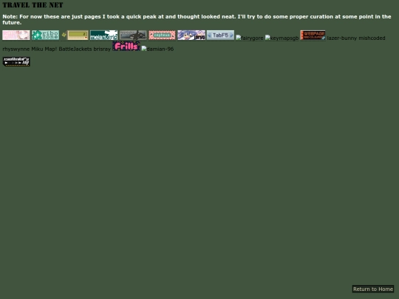
Task: Open the black site badge below the links
Action: click(x=16, y=61)
